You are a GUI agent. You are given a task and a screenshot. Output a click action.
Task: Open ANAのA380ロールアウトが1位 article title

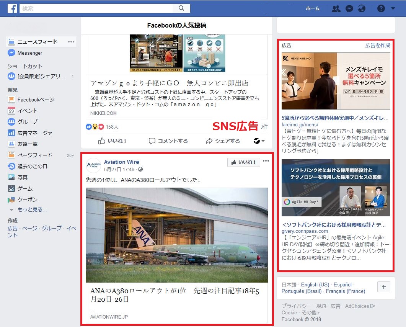[175, 295]
